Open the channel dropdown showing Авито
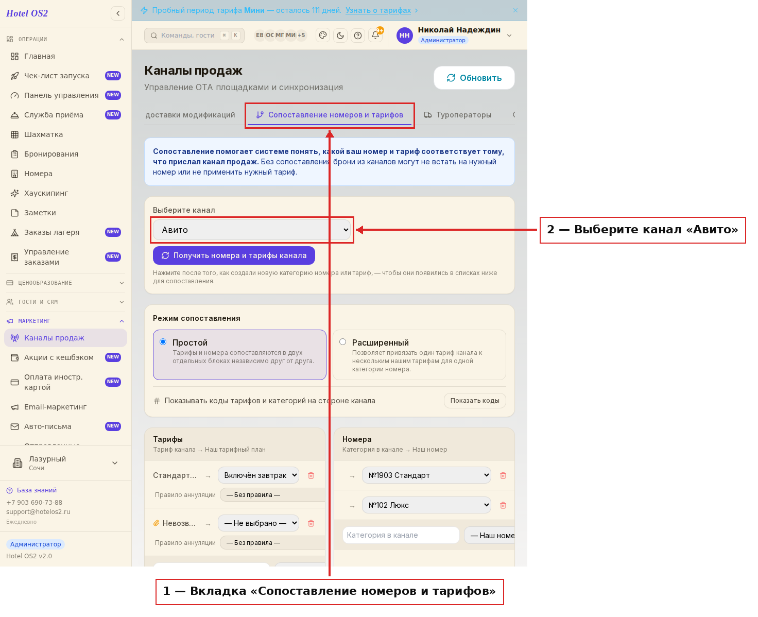758x617 pixels. (252, 230)
